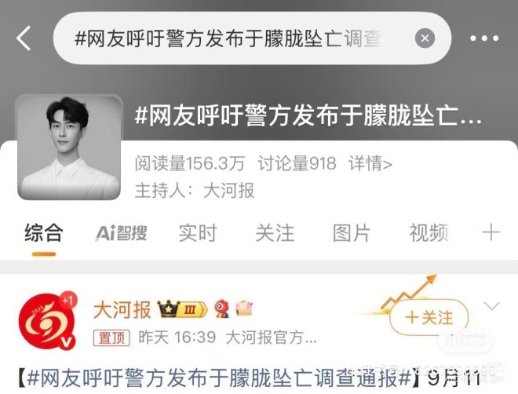Open the topic's grayscale portrait thumbnail
The height and width of the screenshot is (394, 518).
pos(69,148)
